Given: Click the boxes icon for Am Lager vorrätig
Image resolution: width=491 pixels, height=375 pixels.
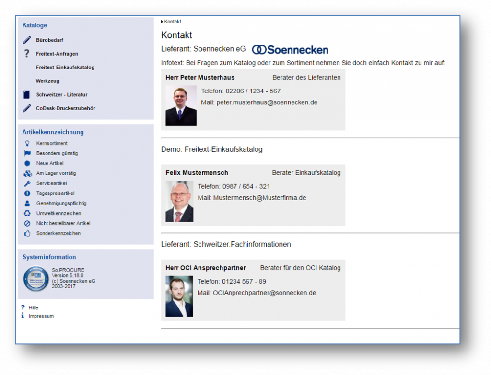Looking at the screenshot, I should 27,173.
